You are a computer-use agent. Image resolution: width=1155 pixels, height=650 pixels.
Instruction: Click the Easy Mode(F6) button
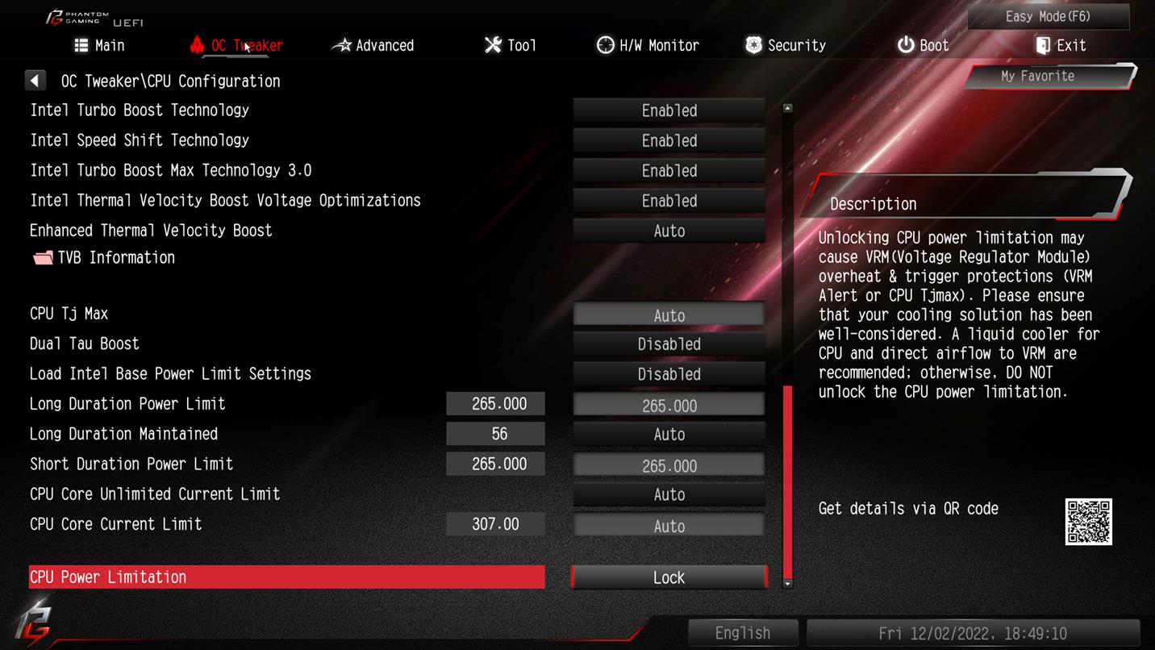(1048, 16)
